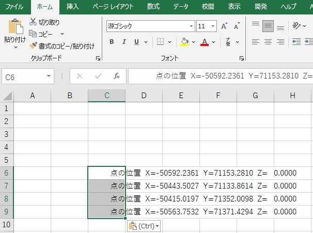Expand the font color dropdown arrow
This screenshot has width=313, height=233.
(x=214, y=42)
